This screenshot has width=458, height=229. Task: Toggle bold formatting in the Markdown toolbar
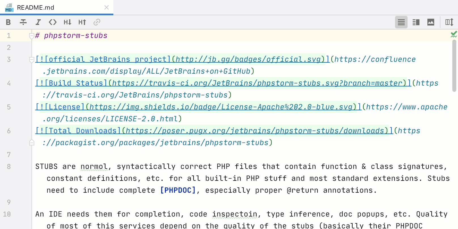tap(8, 22)
